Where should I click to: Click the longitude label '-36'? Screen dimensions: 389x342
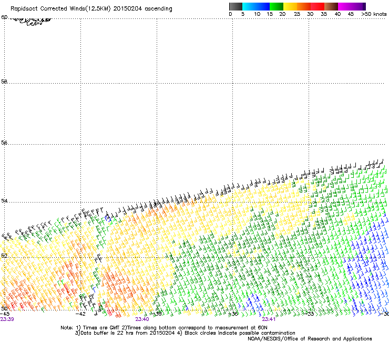click(233, 314)
